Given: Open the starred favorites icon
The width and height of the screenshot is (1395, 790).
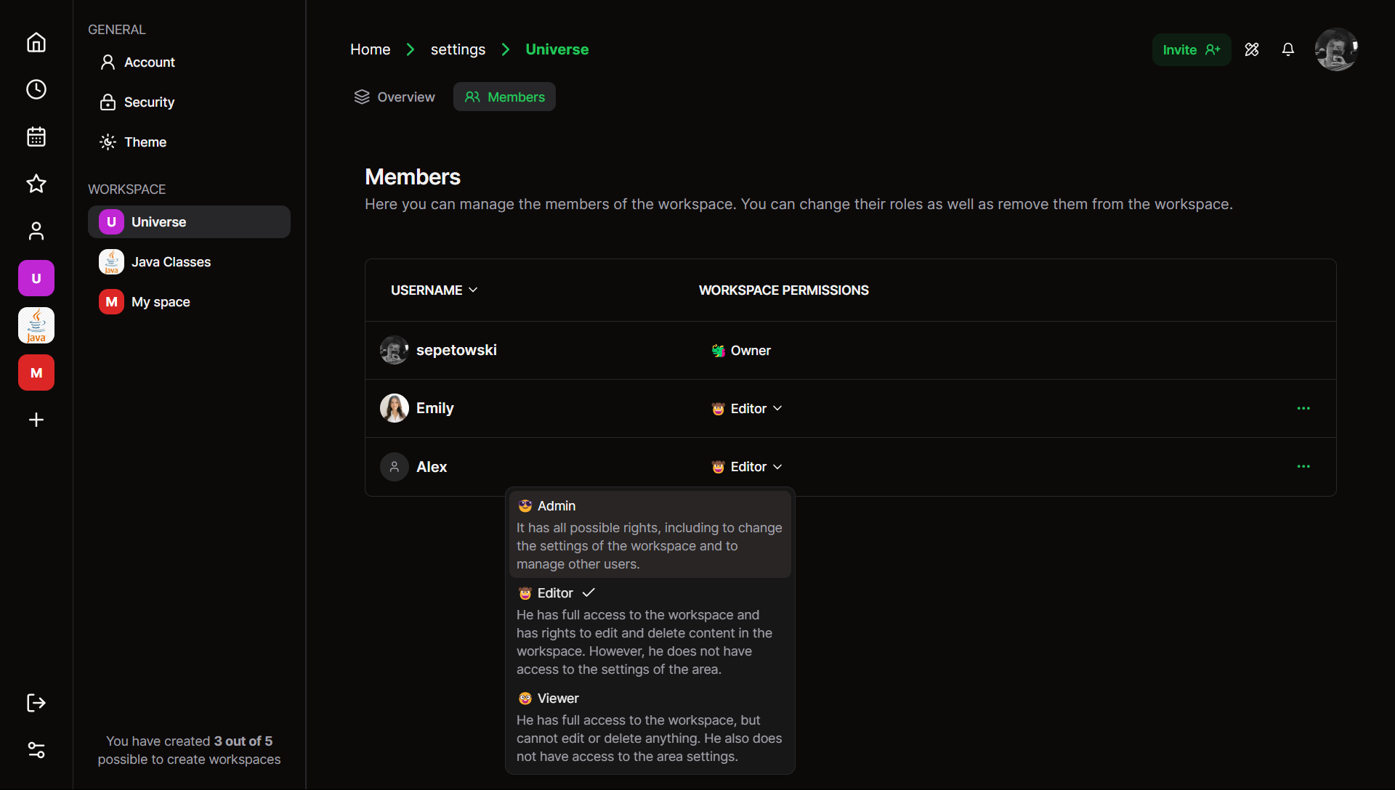Looking at the screenshot, I should point(36,184).
